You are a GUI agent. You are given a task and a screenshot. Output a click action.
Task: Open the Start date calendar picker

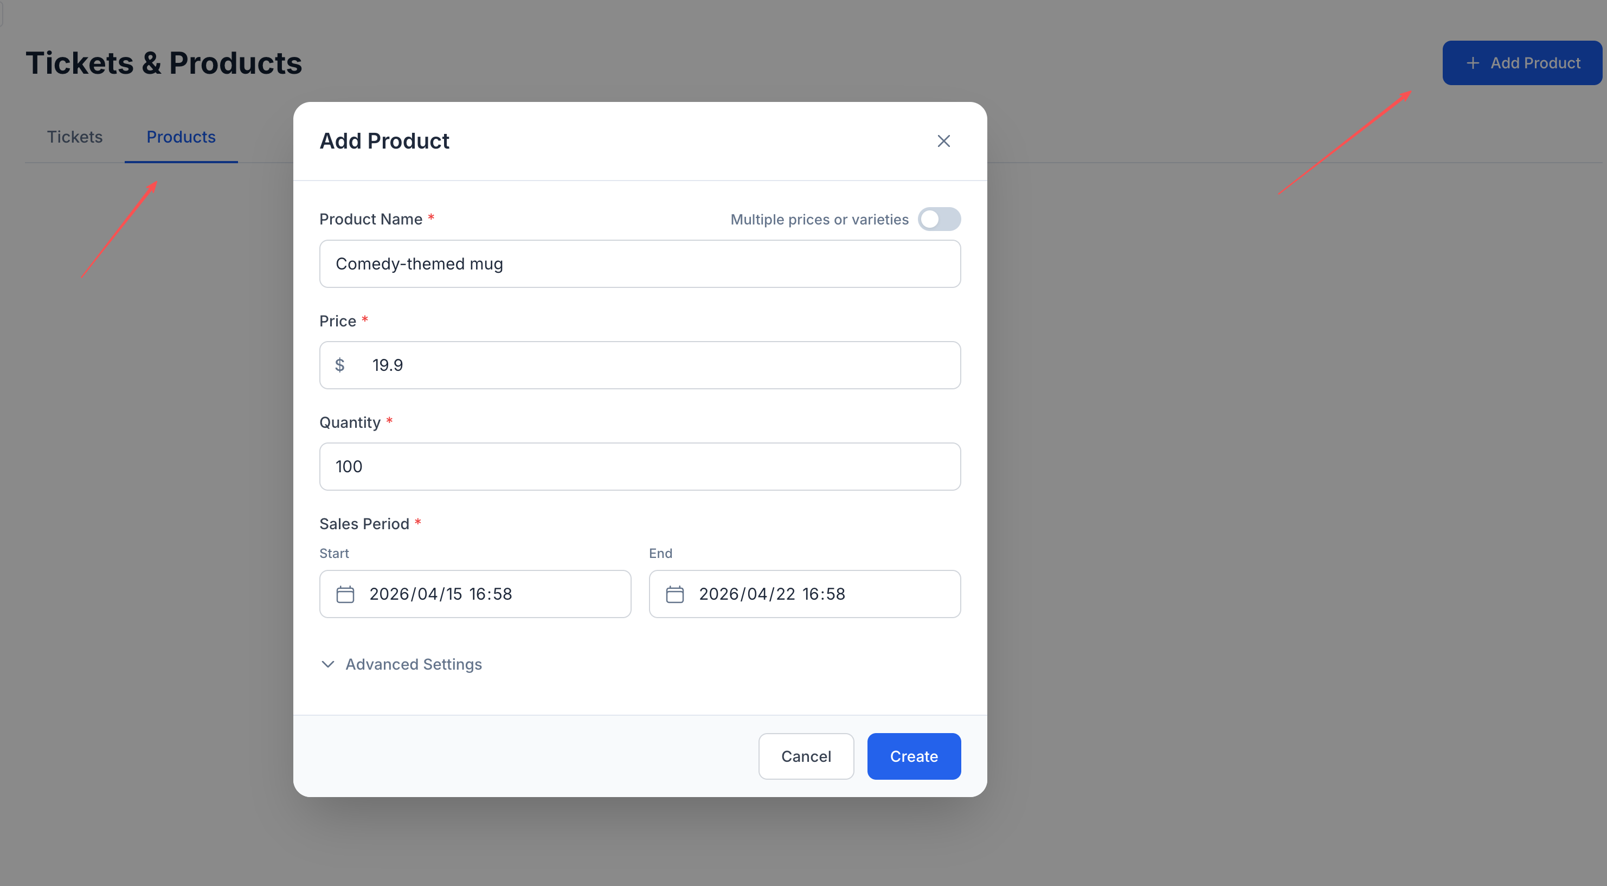tap(345, 593)
